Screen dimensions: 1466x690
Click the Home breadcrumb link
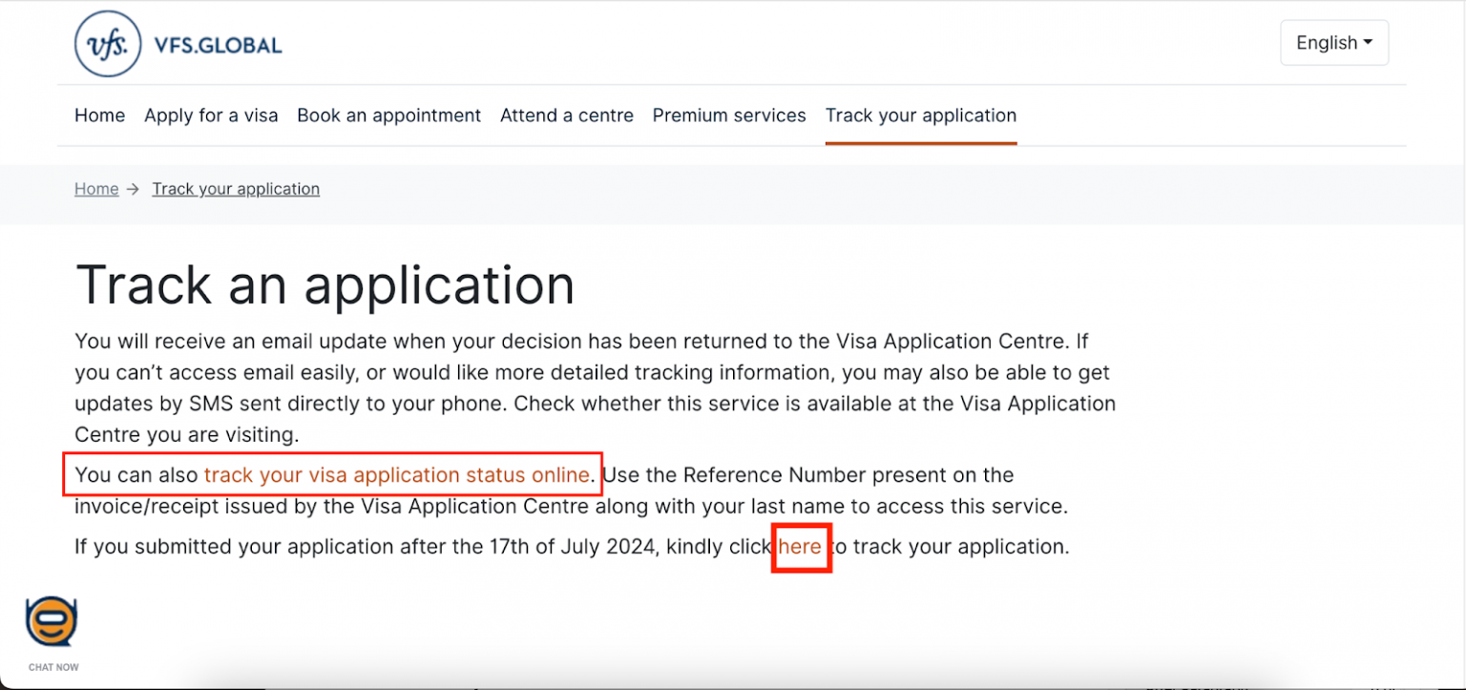[96, 189]
